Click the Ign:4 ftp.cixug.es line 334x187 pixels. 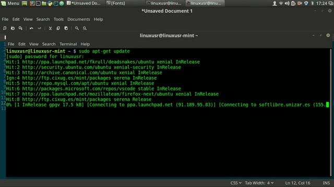click(81, 78)
